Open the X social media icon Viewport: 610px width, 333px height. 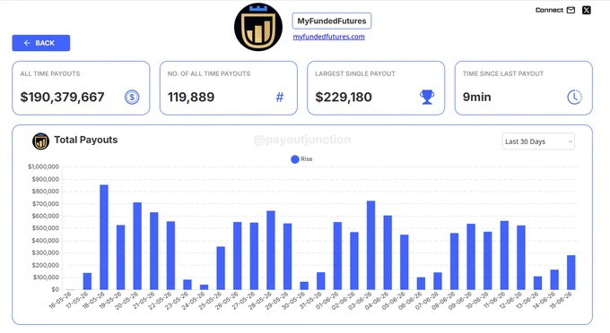pyautogui.click(x=587, y=10)
